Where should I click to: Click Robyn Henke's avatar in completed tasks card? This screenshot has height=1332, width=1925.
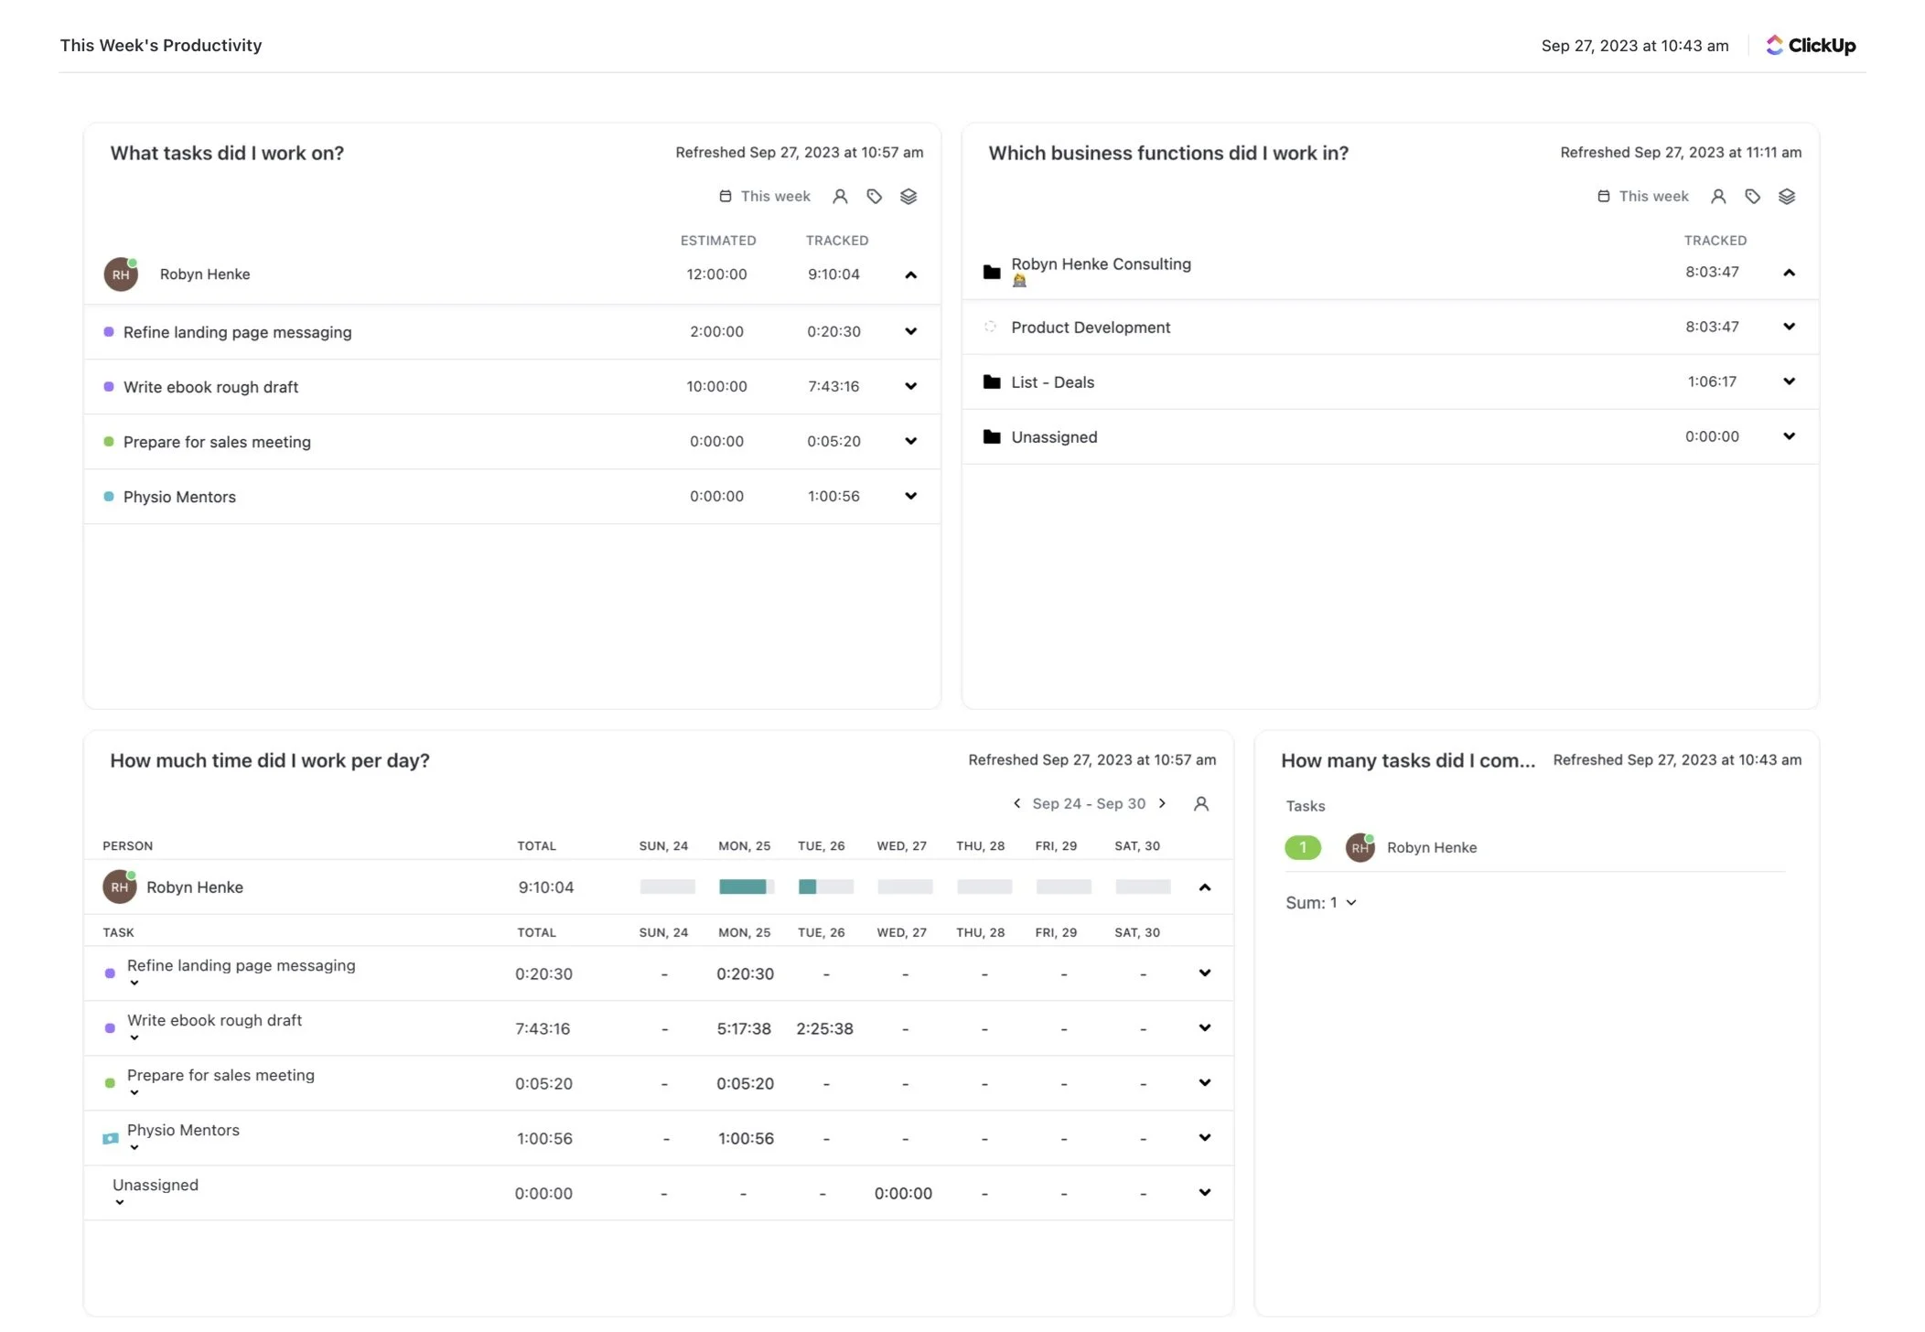[x=1360, y=847]
